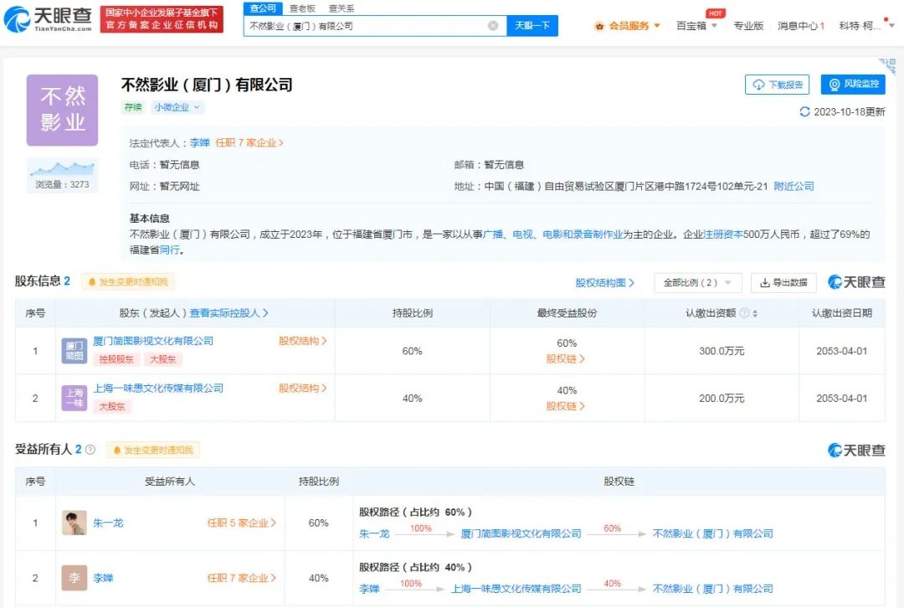
Task: Open 专业版 in the top navigation
Action: (748, 26)
